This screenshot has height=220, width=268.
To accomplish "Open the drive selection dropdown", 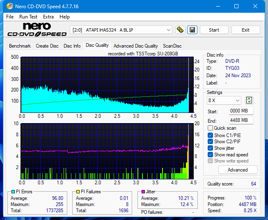I will point(121,30).
